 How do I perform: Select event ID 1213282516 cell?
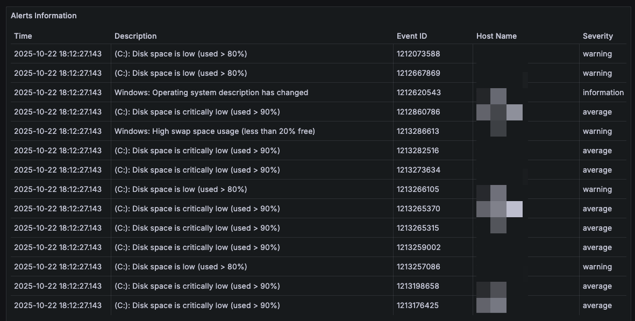[418, 151]
